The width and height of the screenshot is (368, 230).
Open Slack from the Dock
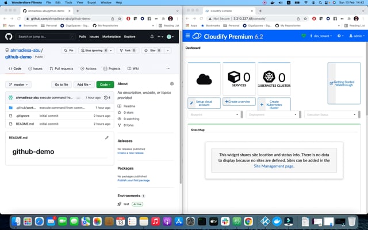[225, 221]
